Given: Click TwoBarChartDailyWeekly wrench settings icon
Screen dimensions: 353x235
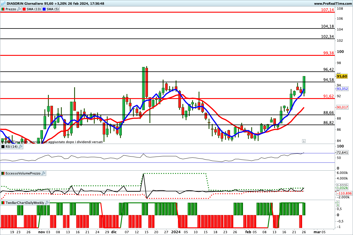Looking at the screenshot, I should [47, 203].
